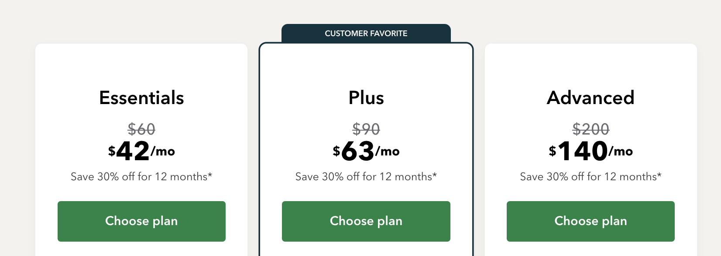Click the savings text under Essentials price

click(139, 176)
